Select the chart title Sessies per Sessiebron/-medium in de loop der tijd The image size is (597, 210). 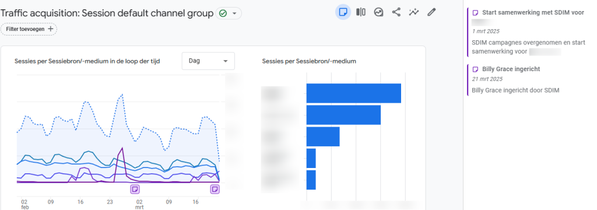pyautogui.click(x=87, y=61)
